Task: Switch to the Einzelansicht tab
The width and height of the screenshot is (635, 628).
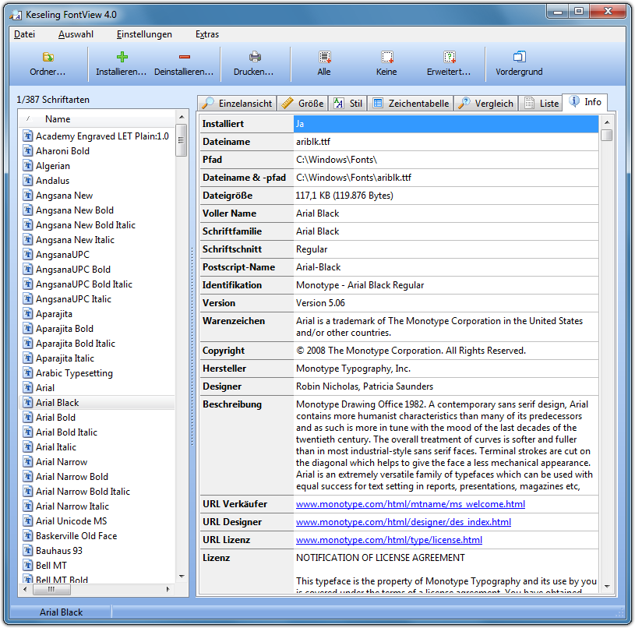Action: (237, 103)
